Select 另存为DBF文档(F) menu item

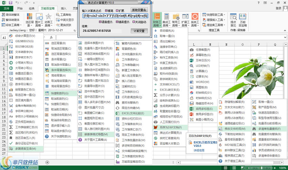coord(170,127)
